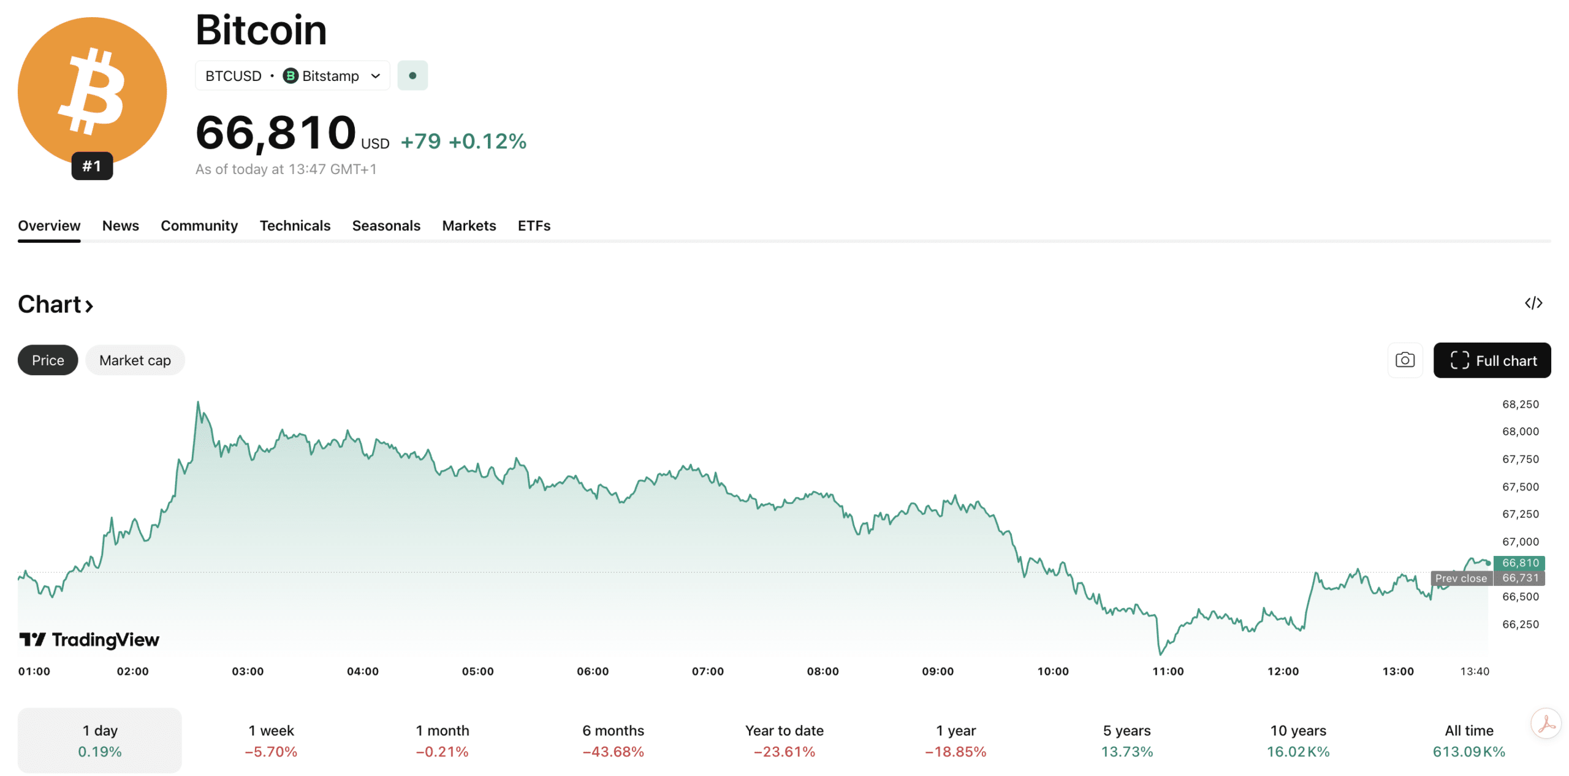Click the orange Bitcoin logo
The image size is (1569, 776).
coord(92,91)
